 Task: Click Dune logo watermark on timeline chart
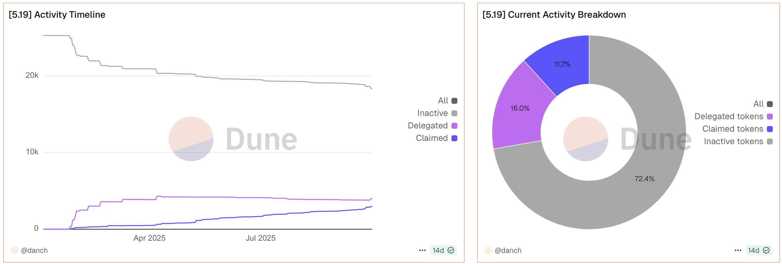point(191,139)
